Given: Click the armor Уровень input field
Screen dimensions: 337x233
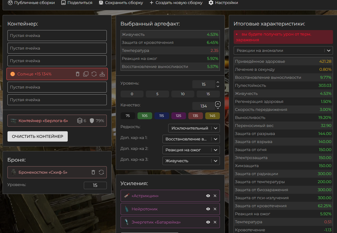Looking at the screenshot, I should point(95,185).
